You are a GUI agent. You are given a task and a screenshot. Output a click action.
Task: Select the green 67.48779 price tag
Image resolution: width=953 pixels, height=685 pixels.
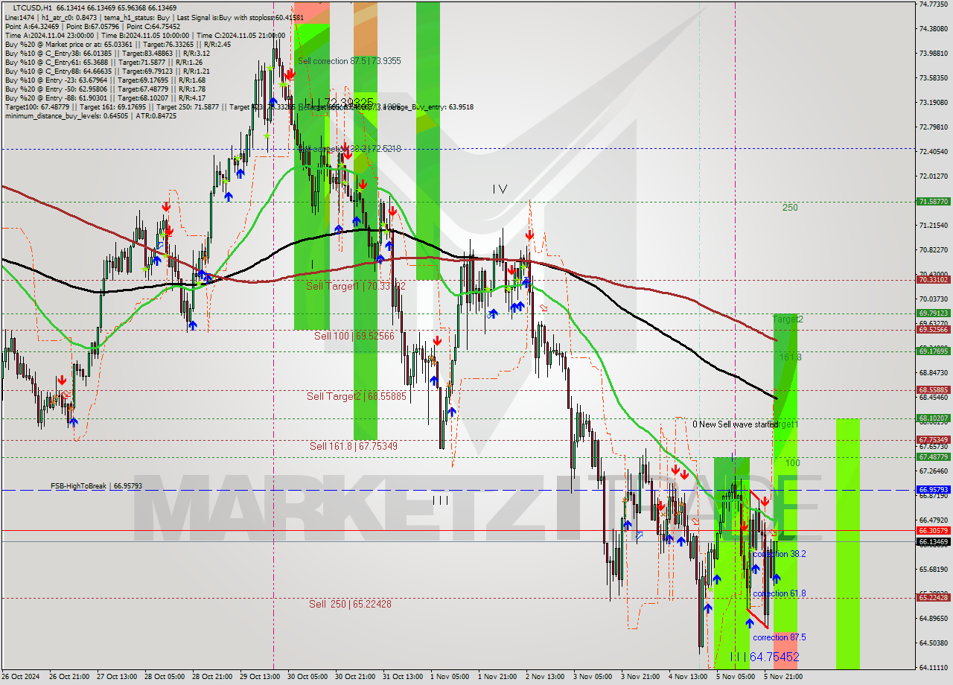[x=933, y=456]
